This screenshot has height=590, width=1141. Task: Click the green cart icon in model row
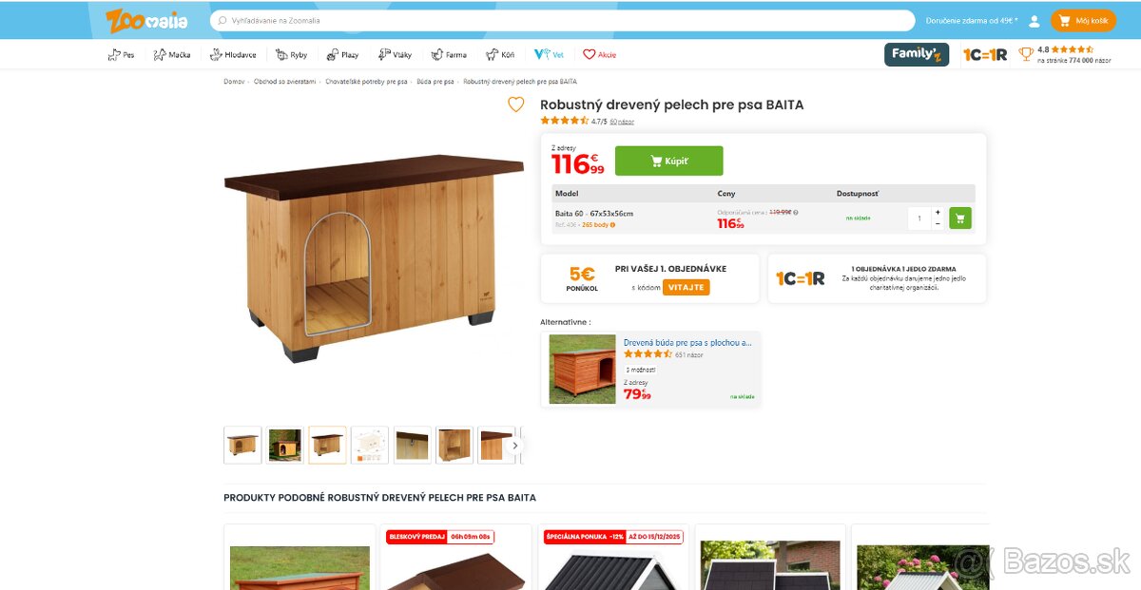960,219
